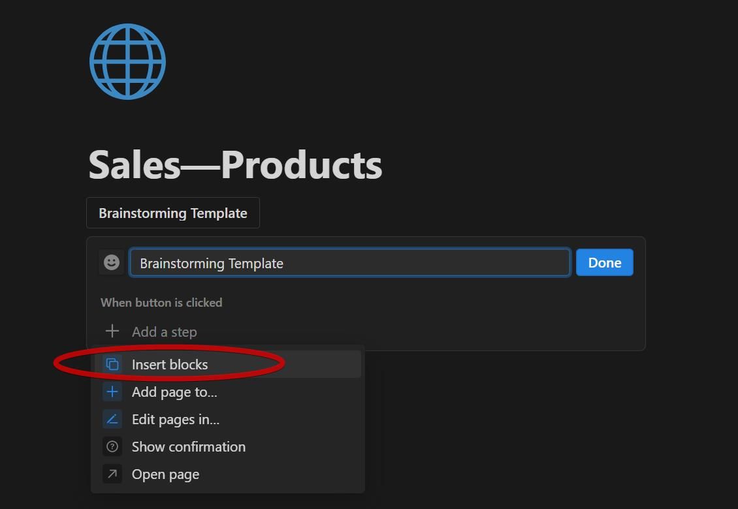
Task: Click the question mark icon for Show confirmation
Action: (x=112, y=446)
